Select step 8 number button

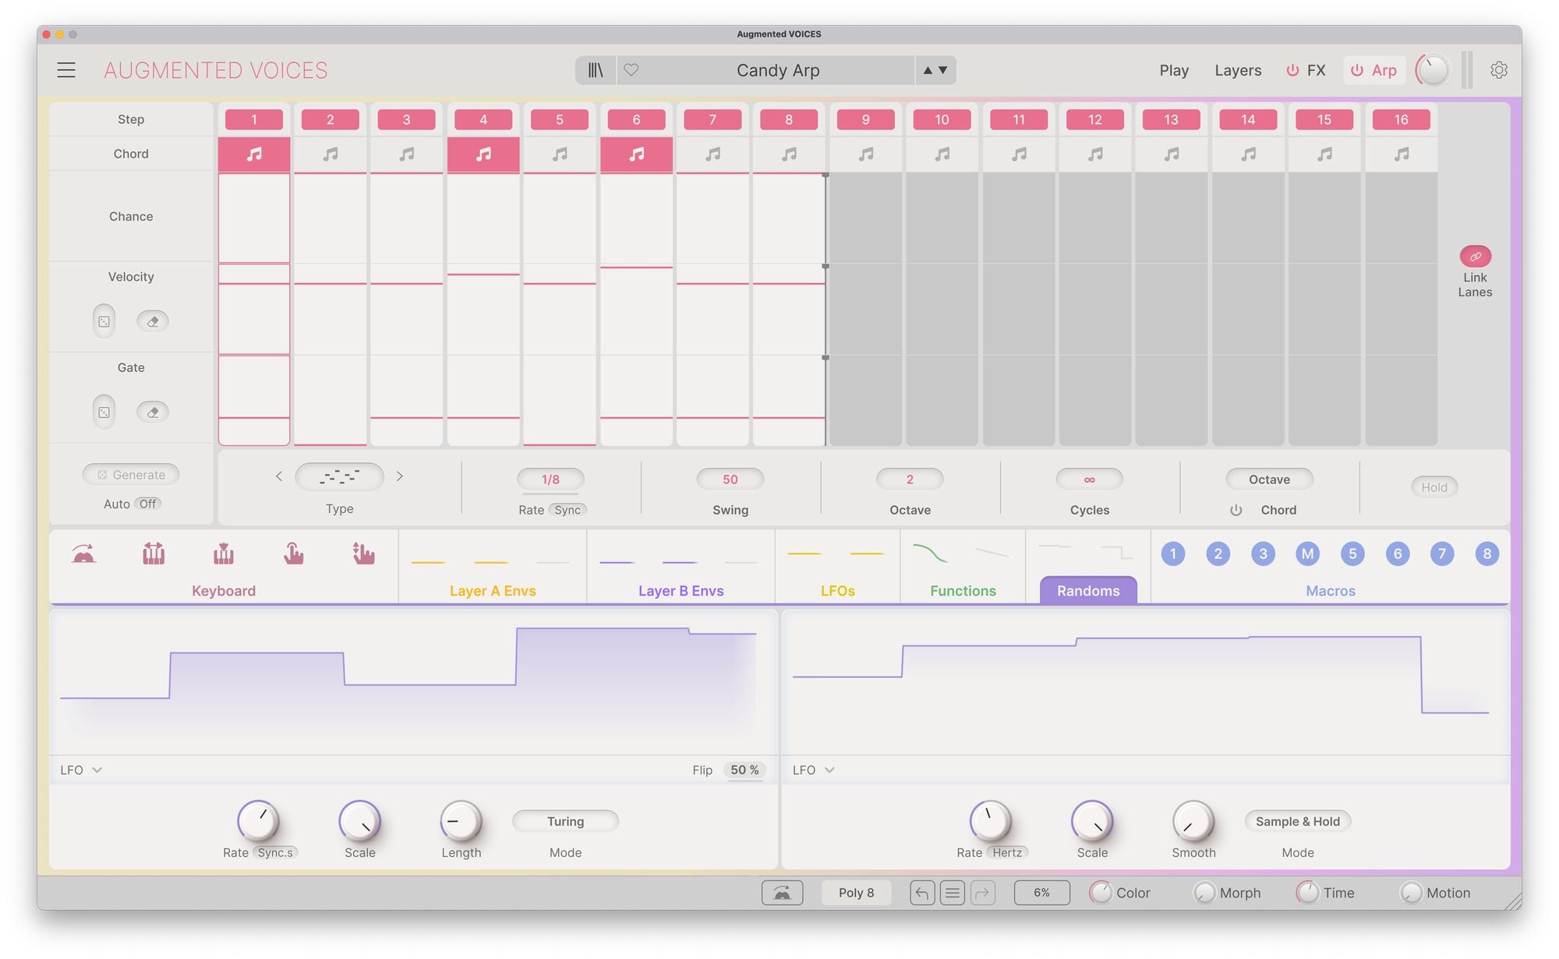point(789,119)
